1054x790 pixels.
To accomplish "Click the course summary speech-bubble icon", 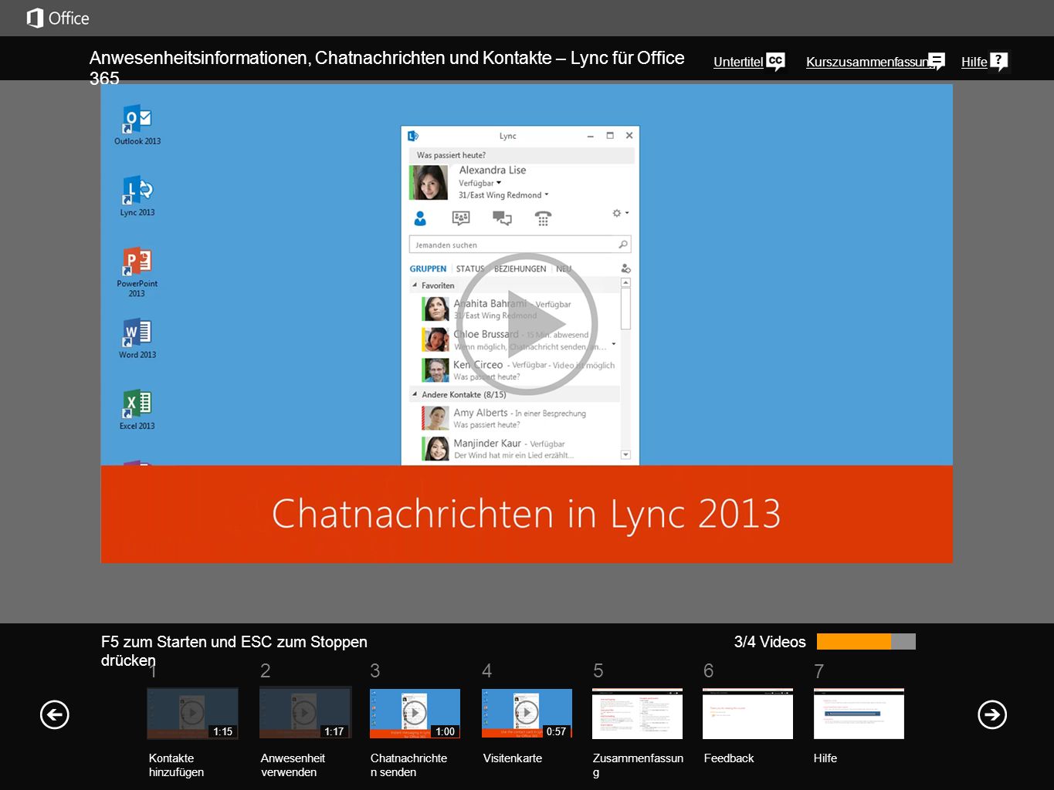I will click(x=937, y=61).
